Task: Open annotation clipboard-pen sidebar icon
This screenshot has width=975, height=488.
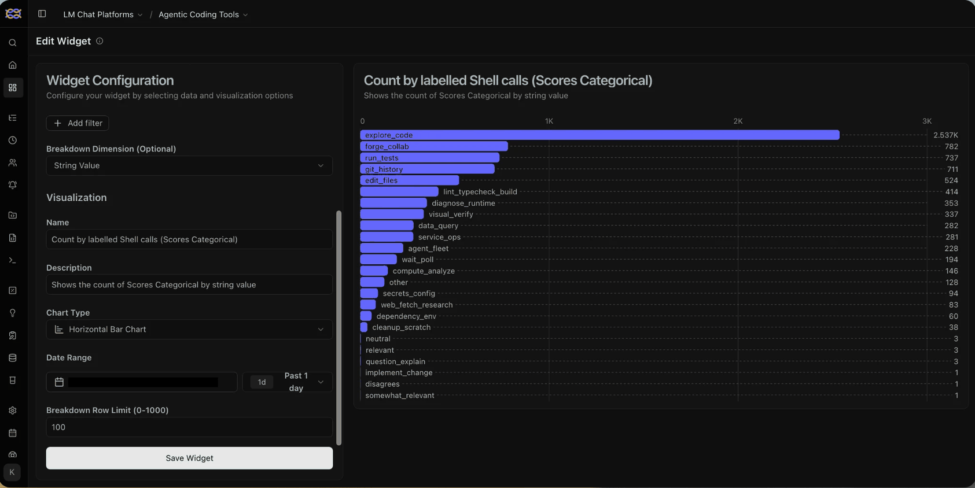Action: [13, 336]
